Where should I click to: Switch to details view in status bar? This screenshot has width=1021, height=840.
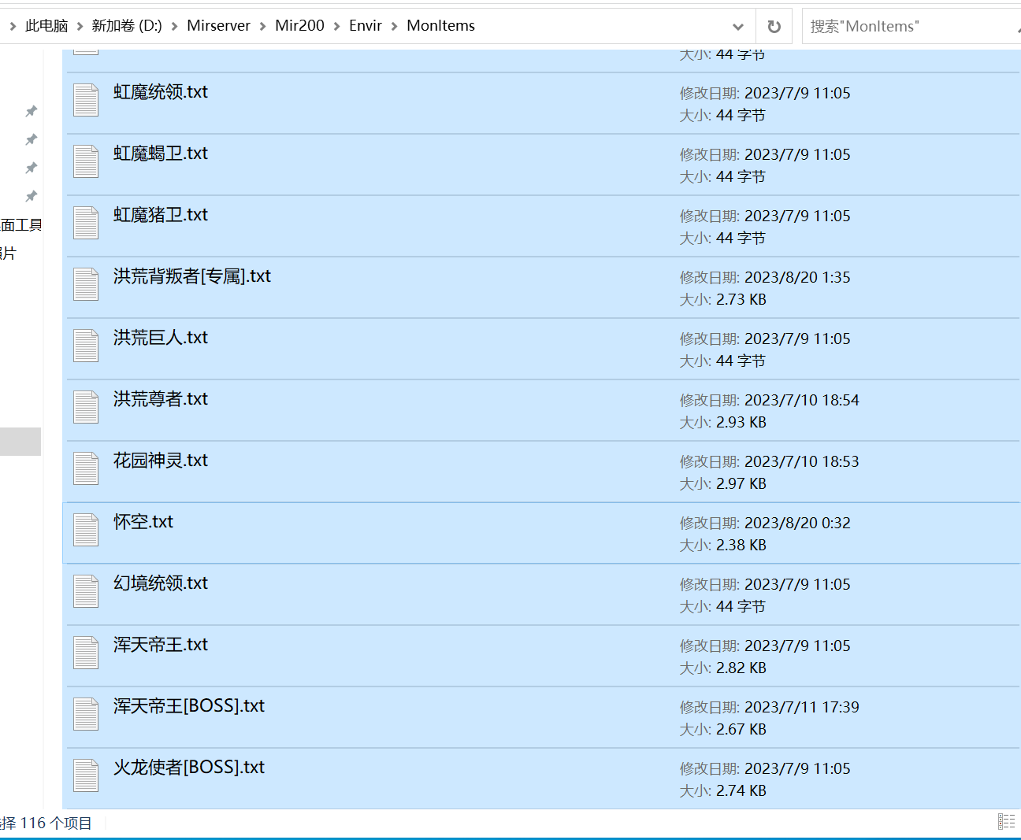pyautogui.click(x=1006, y=822)
